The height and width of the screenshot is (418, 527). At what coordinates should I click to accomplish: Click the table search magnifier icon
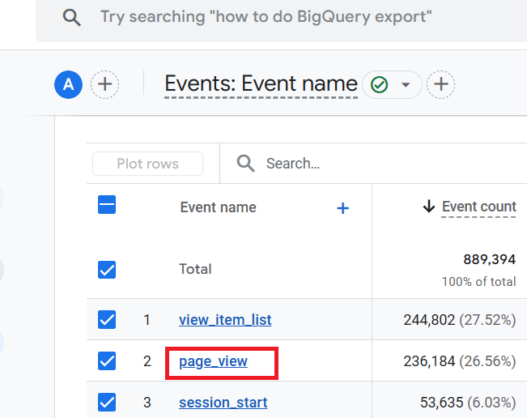[x=245, y=164]
